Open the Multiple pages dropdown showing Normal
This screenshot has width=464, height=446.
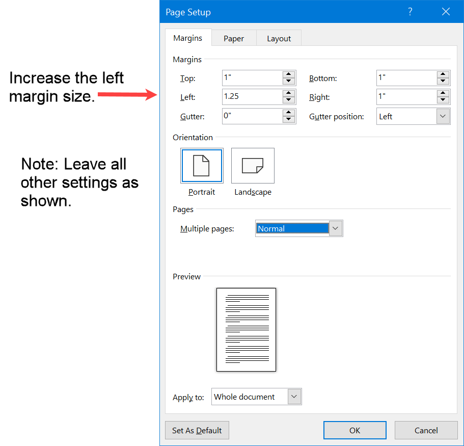coord(335,228)
